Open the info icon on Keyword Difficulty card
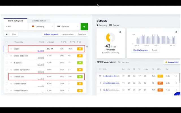Screen dimensions: 181x113 120,32
